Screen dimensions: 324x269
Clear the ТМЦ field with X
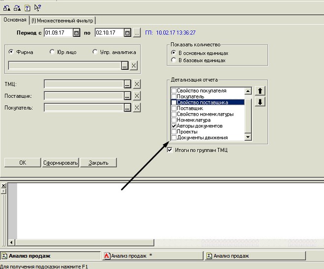(137, 84)
